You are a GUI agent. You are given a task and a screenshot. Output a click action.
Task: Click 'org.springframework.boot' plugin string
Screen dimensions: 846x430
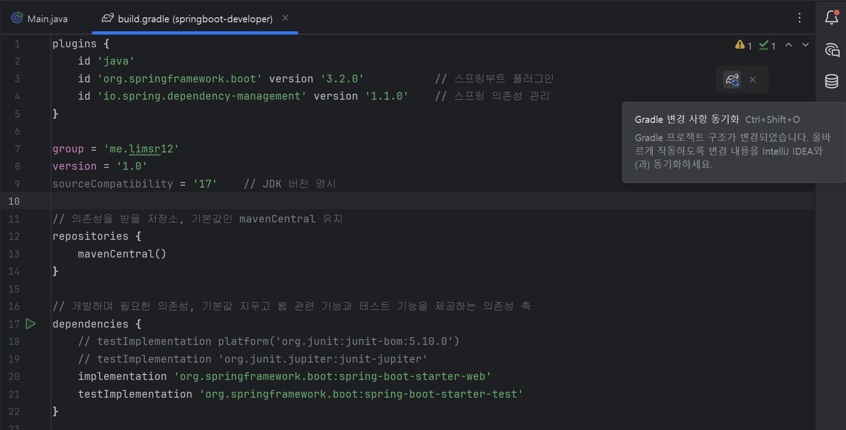tap(180, 79)
